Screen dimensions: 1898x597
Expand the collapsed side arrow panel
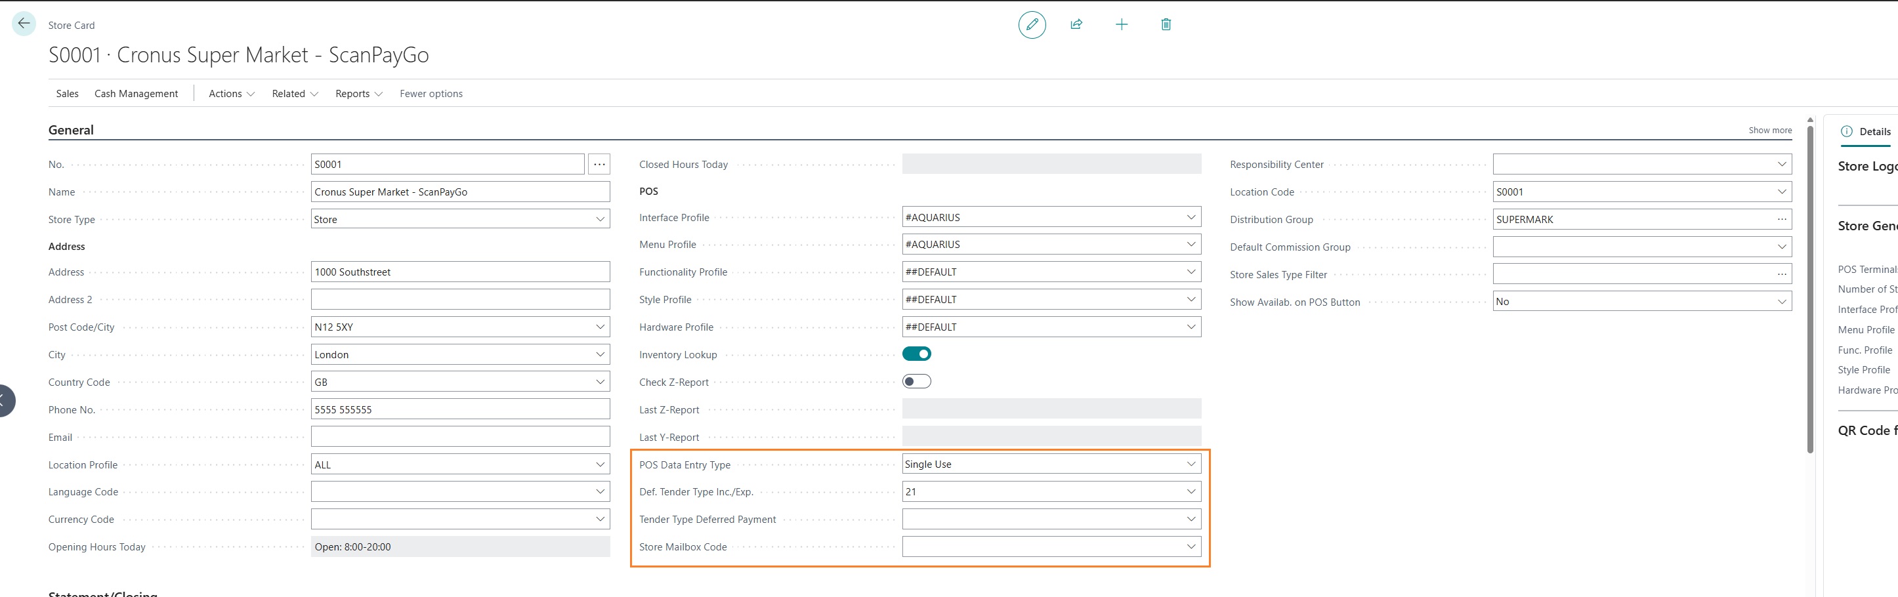(x=5, y=400)
